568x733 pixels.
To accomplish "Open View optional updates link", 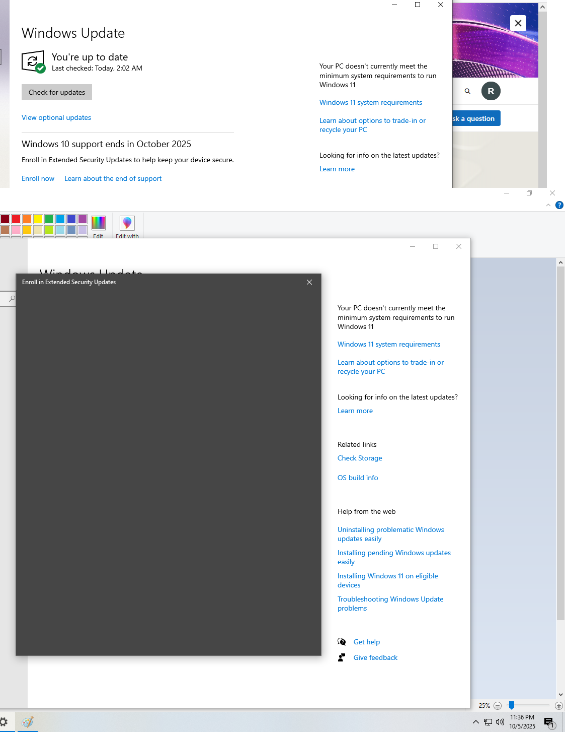I will coord(56,117).
